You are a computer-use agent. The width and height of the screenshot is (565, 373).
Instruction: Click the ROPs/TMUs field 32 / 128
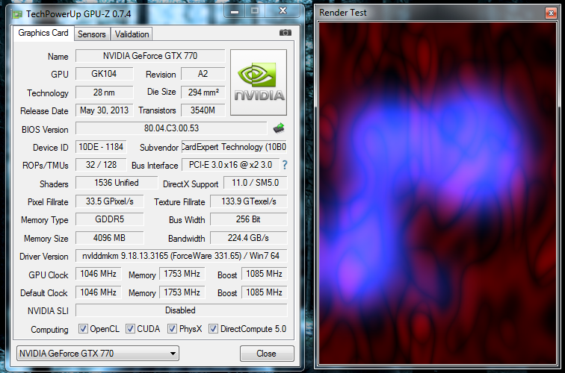point(101,165)
